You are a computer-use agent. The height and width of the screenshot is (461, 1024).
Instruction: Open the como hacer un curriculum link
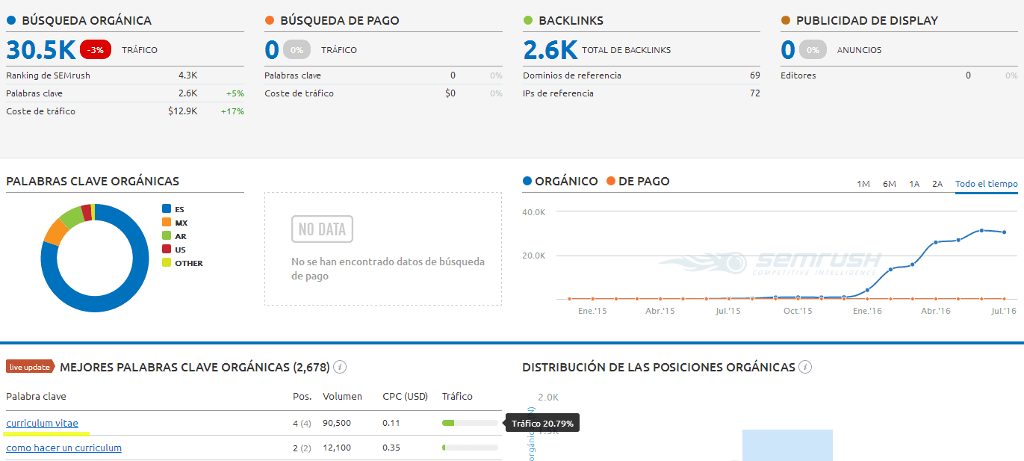[63, 448]
